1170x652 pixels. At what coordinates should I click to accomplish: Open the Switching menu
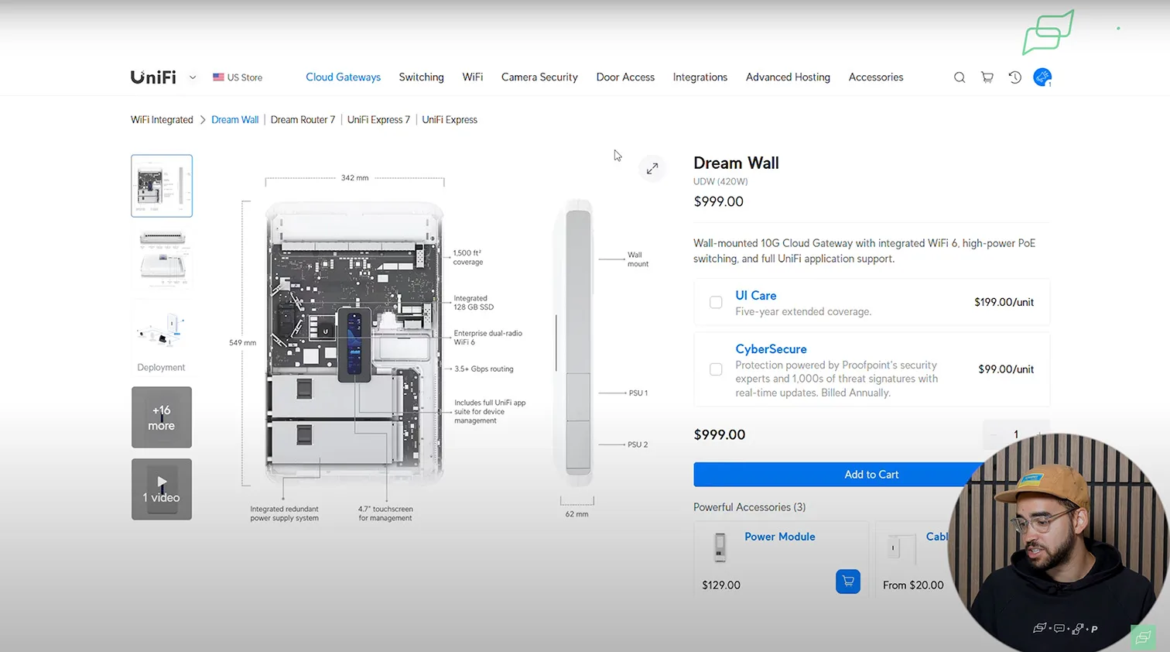click(421, 77)
